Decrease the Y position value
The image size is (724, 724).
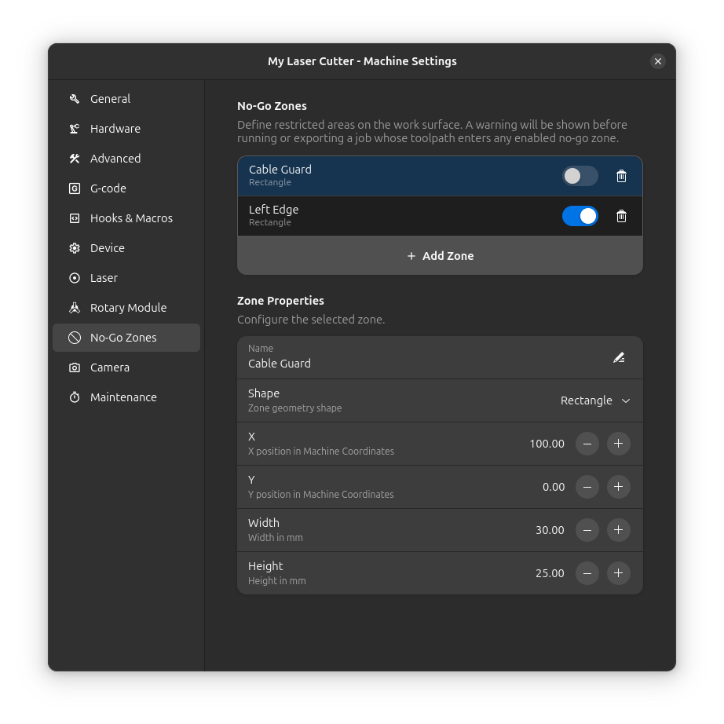click(587, 487)
